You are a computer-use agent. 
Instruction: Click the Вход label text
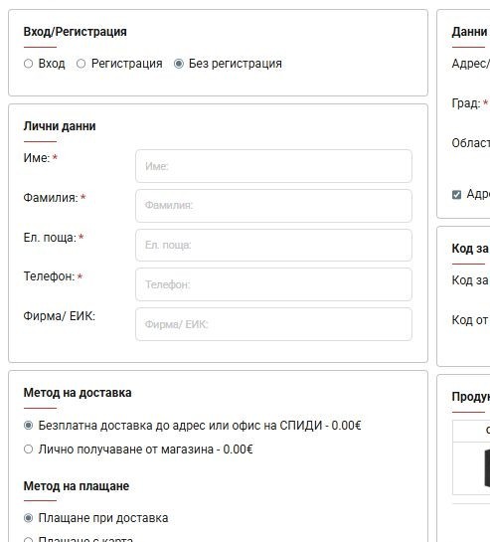[52, 64]
